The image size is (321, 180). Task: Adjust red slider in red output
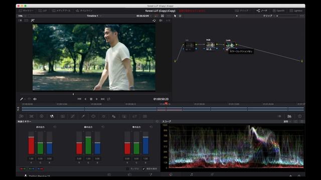point(31,143)
